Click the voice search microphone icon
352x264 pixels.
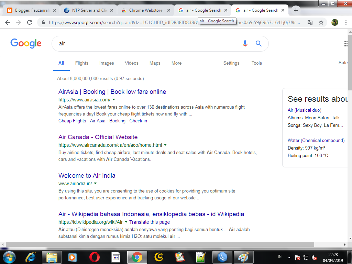point(245,44)
